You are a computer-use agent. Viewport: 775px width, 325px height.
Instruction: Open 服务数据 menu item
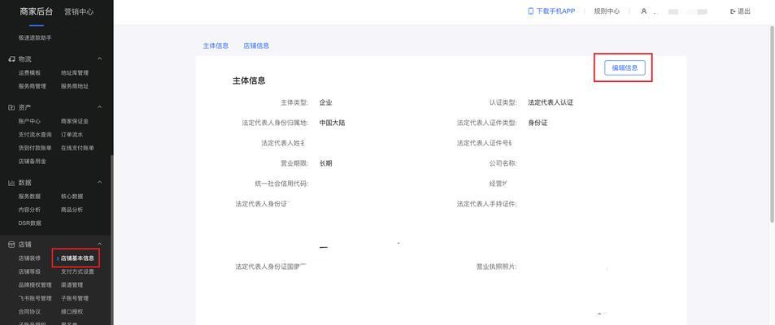pyautogui.click(x=29, y=196)
